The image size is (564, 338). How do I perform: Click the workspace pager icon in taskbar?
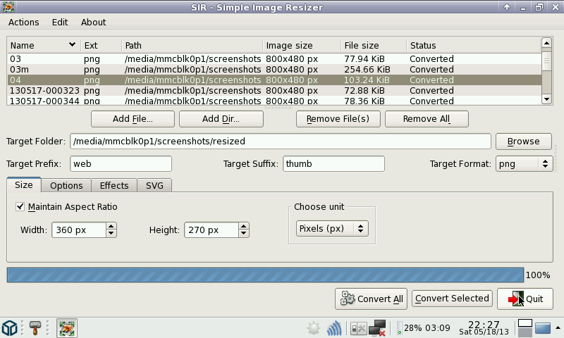525,328
